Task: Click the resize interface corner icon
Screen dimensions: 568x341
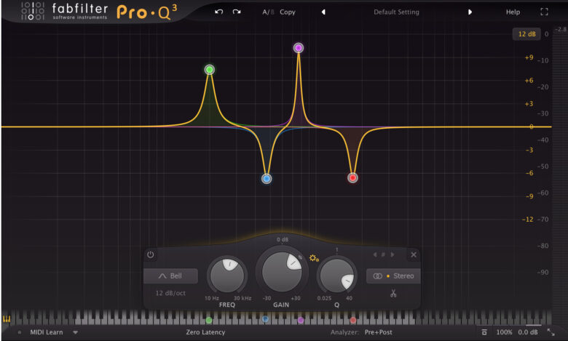Action: tap(551, 332)
